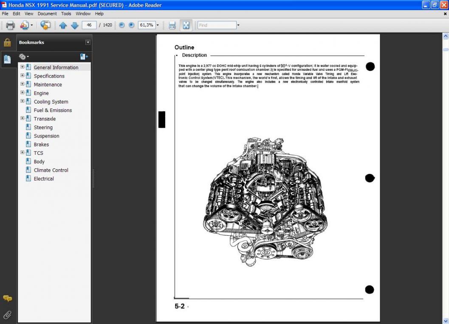Select TCS bookmark

coord(38,153)
